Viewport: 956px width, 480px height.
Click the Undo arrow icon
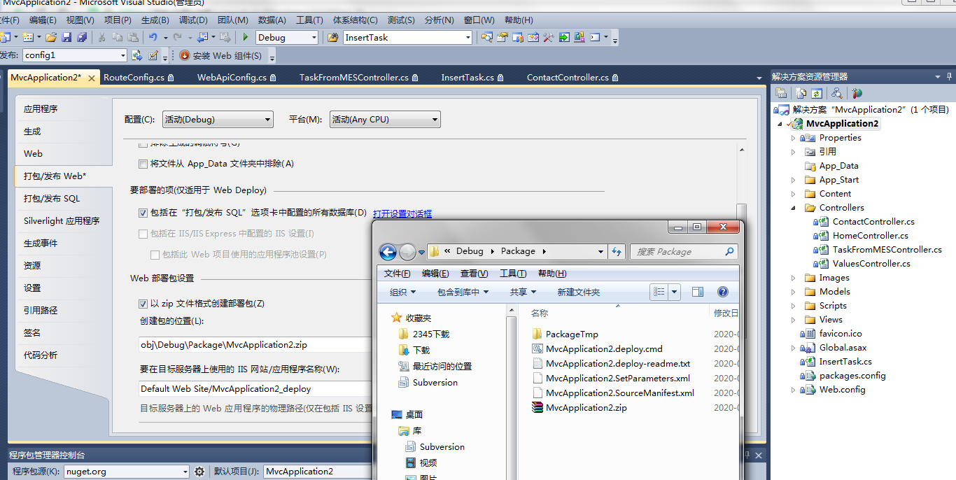[153, 37]
